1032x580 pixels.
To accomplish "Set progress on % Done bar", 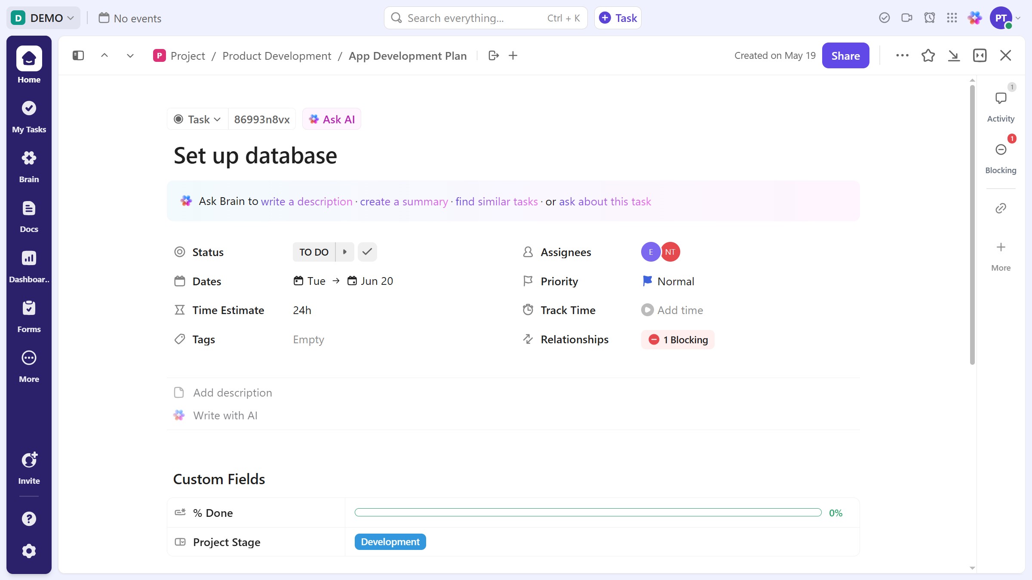I will (x=587, y=513).
